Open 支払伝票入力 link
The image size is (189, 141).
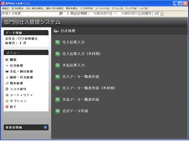[73, 65]
